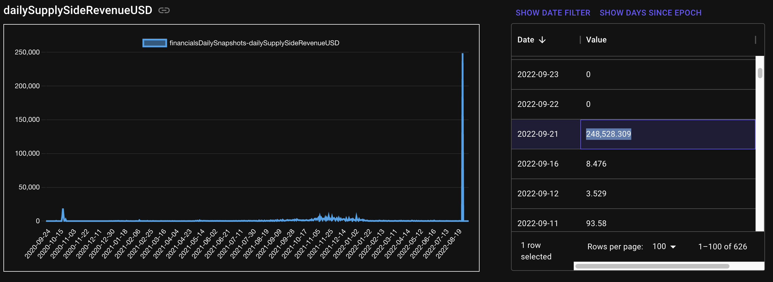The height and width of the screenshot is (282, 773).
Task: Click the link icon beside dailySupplySideRevenueUSD title
Action: 164,11
